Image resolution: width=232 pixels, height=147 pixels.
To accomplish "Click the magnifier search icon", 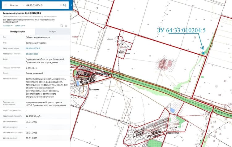I will point(65,5).
